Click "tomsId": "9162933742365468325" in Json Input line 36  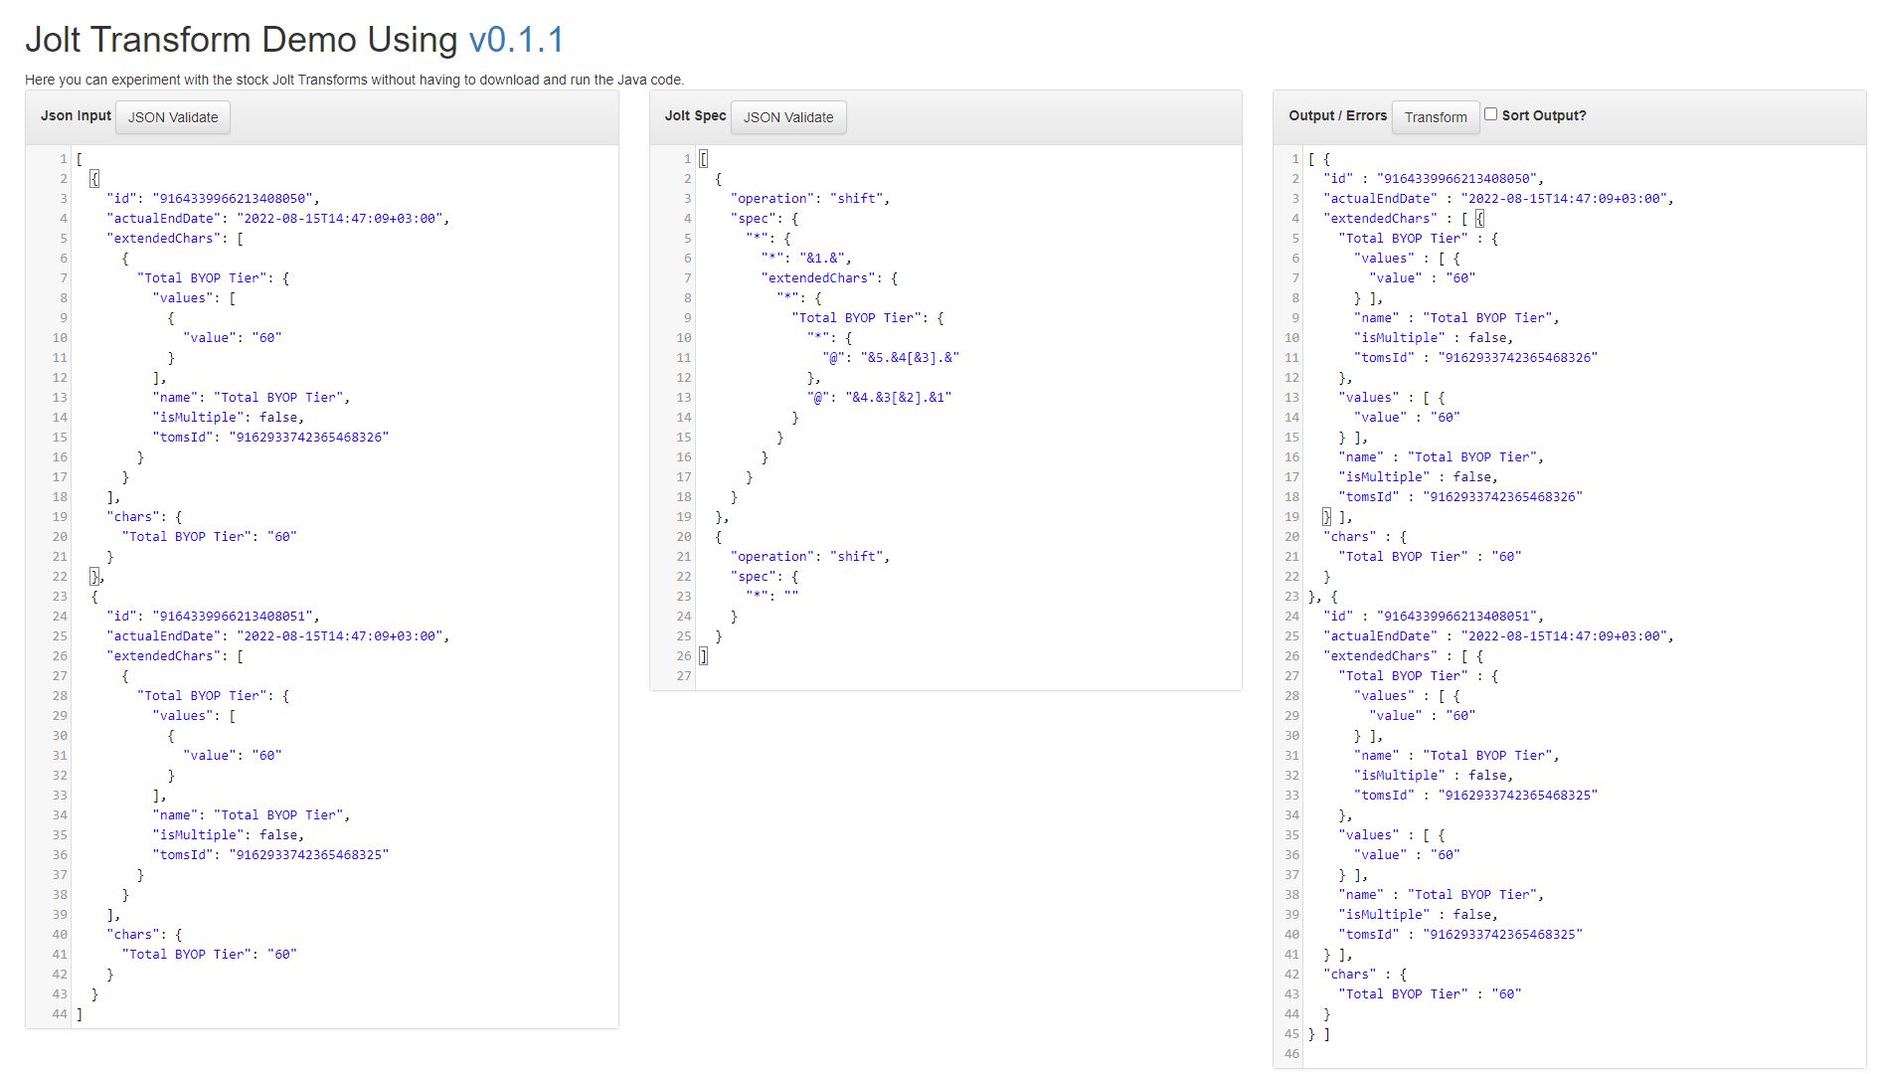[270, 855]
